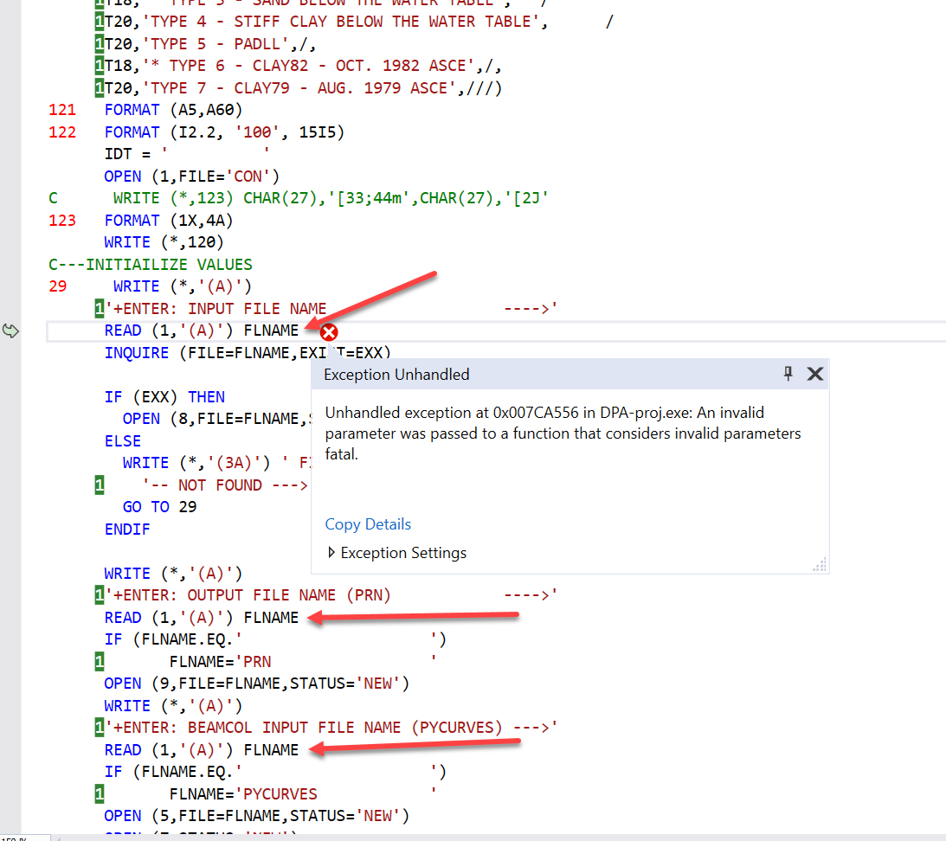
Task: Click green coverage badge on FLNAME='PRN' line
Action: pos(100,660)
